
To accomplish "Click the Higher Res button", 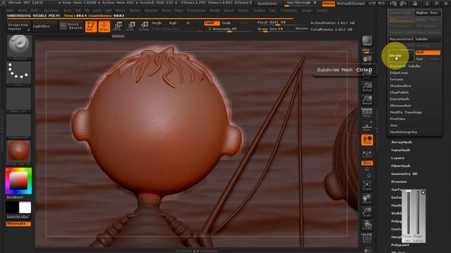I will 427,13.
